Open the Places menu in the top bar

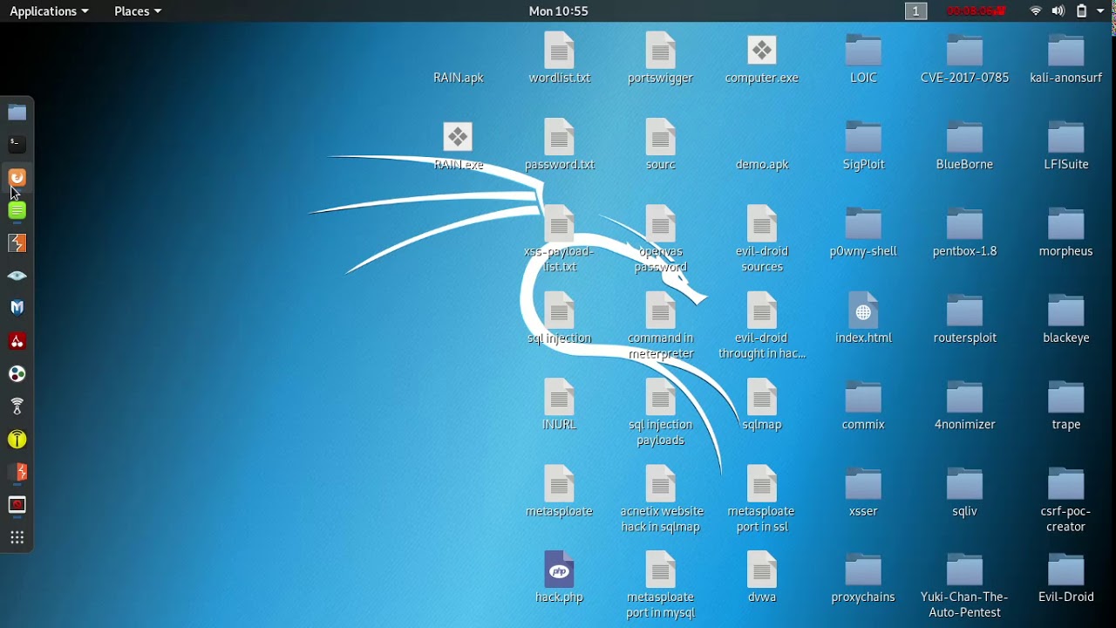tap(138, 11)
